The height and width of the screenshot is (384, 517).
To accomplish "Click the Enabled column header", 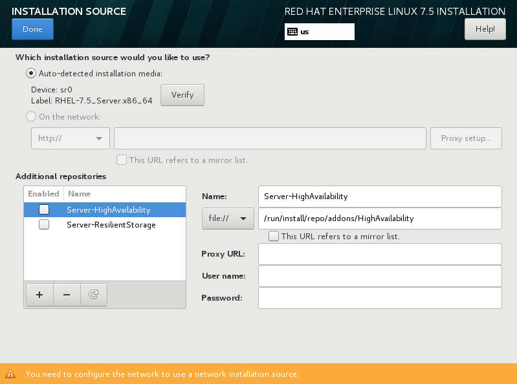I will [x=43, y=194].
